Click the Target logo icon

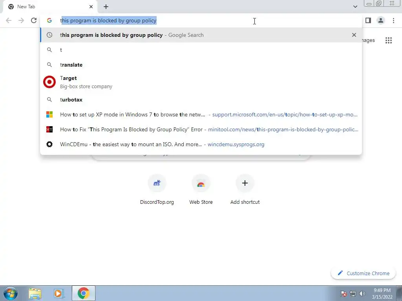tap(49, 82)
